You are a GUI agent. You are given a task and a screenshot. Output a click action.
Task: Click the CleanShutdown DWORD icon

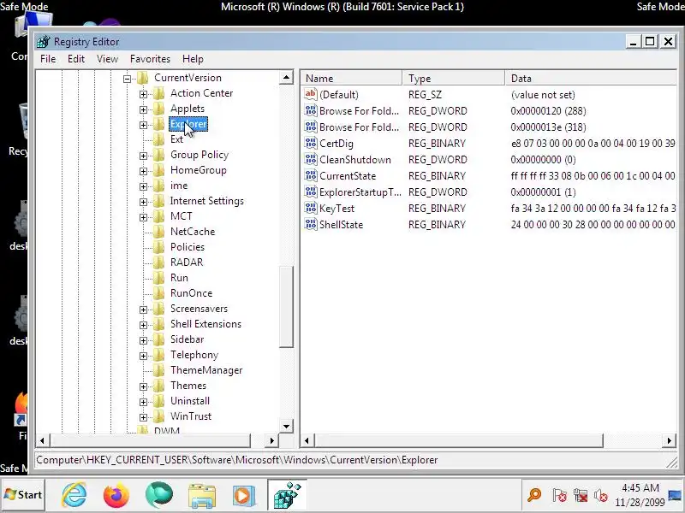pyautogui.click(x=311, y=159)
